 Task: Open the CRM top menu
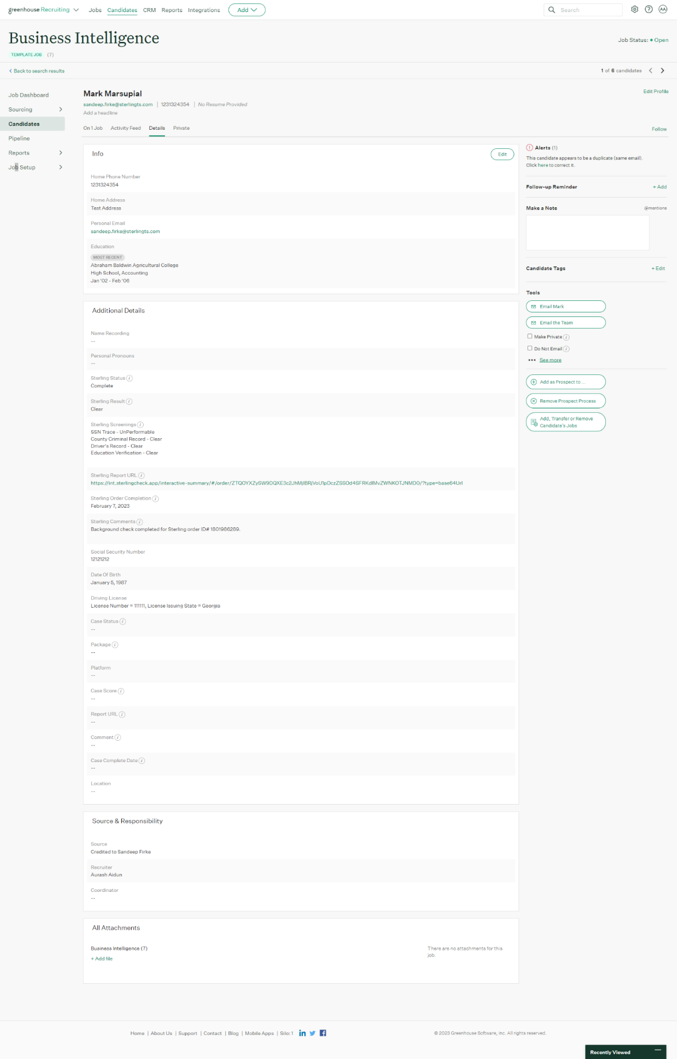[149, 10]
